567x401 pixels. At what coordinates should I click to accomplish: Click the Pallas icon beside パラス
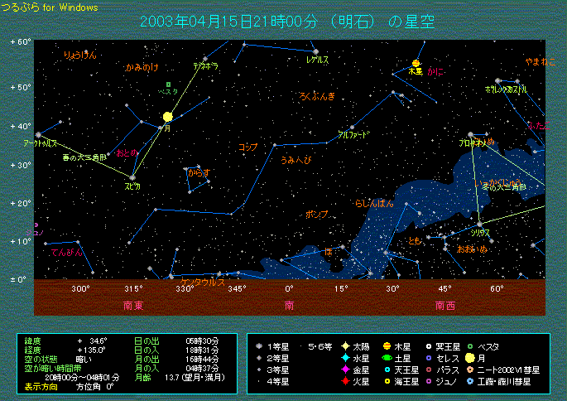click(x=429, y=370)
